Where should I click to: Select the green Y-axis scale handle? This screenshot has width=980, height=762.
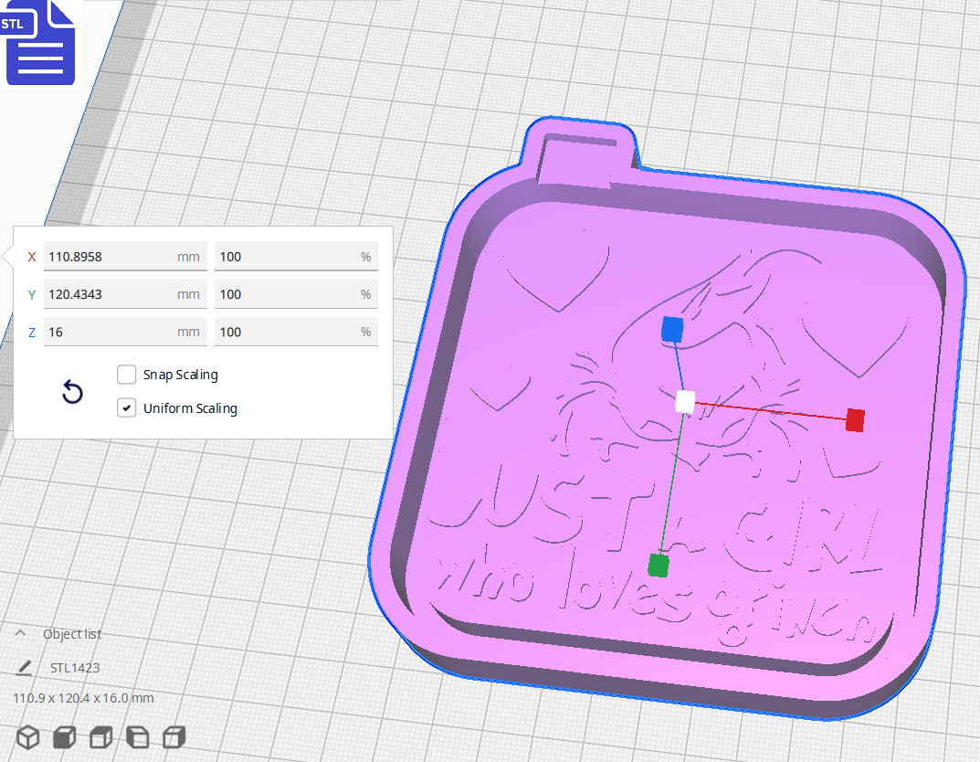[658, 565]
